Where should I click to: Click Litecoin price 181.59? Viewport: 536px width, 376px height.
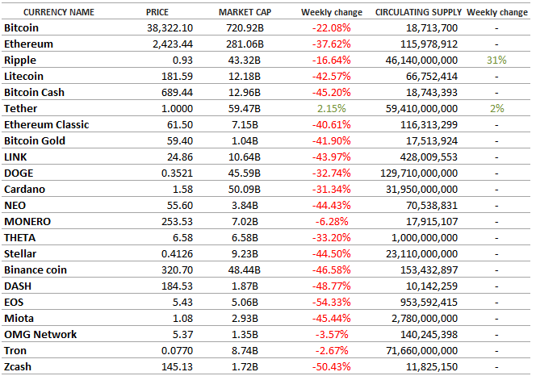(x=177, y=76)
